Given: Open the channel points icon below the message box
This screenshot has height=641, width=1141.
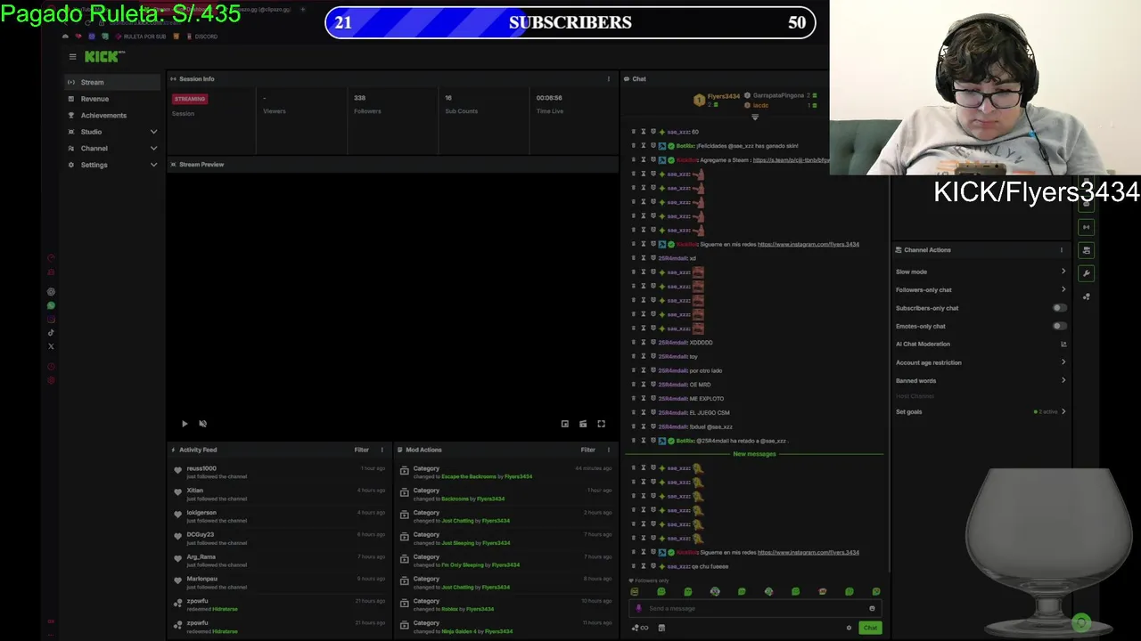Looking at the screenshot, I should click(x=639, y=628).
